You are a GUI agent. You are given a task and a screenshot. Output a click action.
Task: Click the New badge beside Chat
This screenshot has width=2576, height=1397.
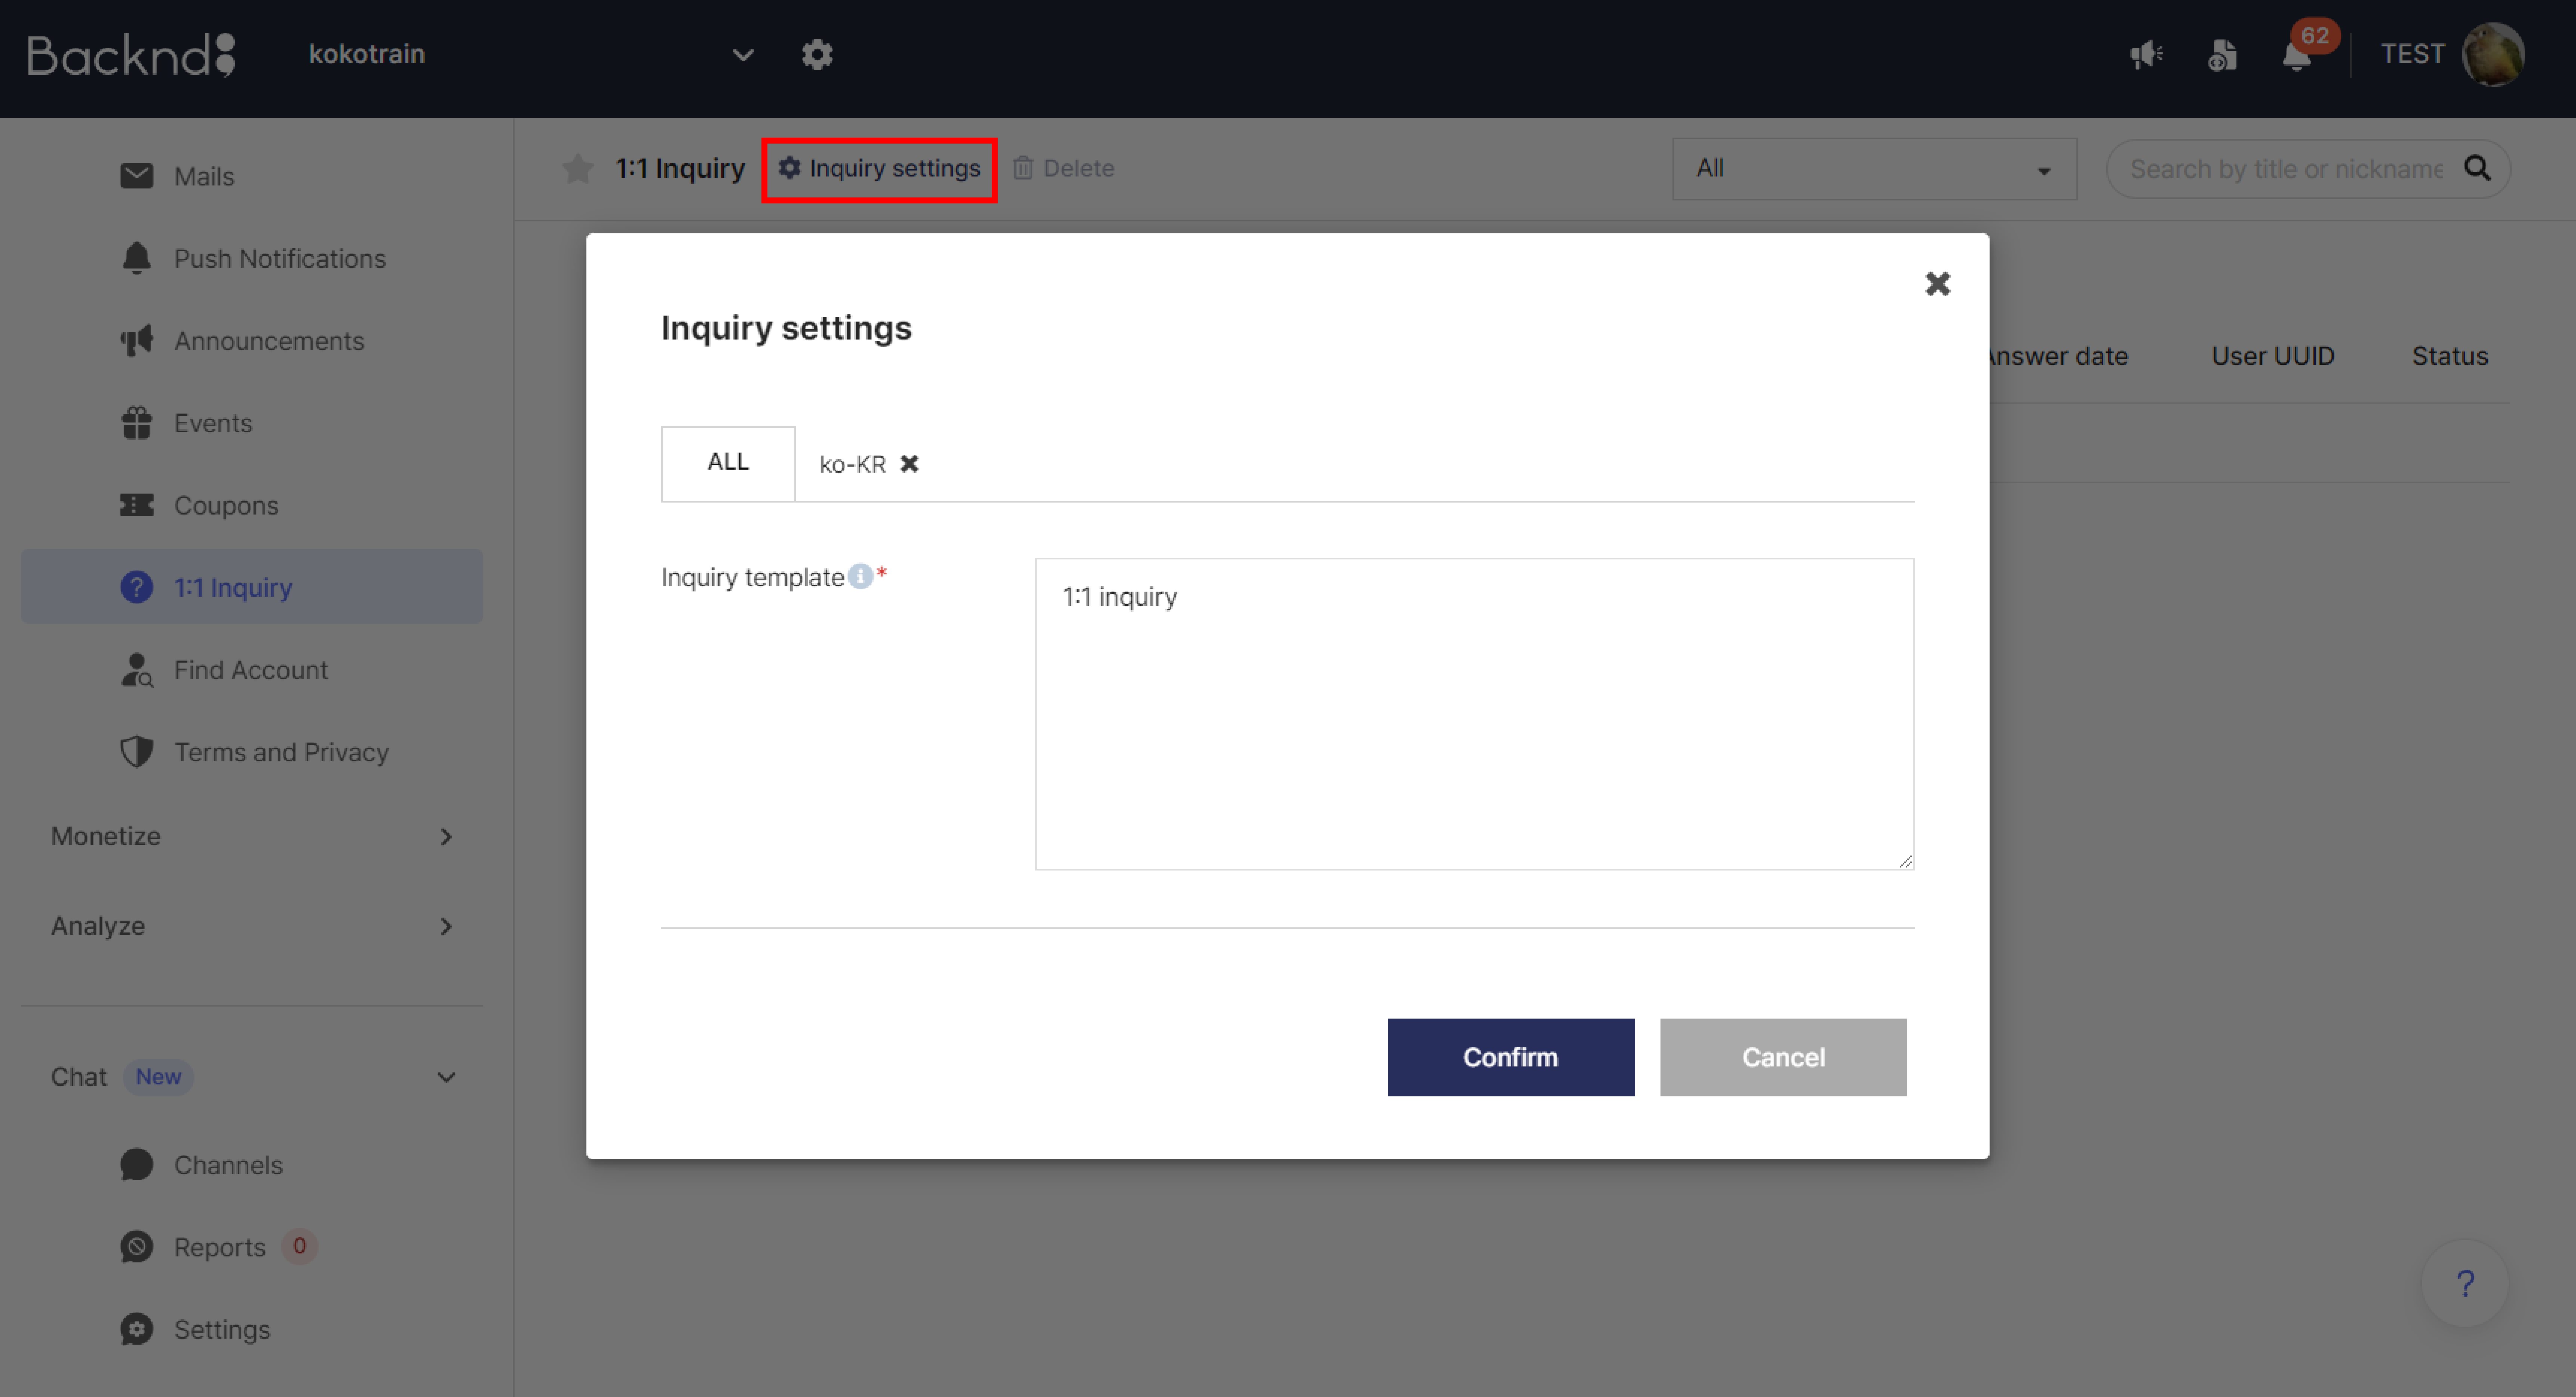point(158,1076)
